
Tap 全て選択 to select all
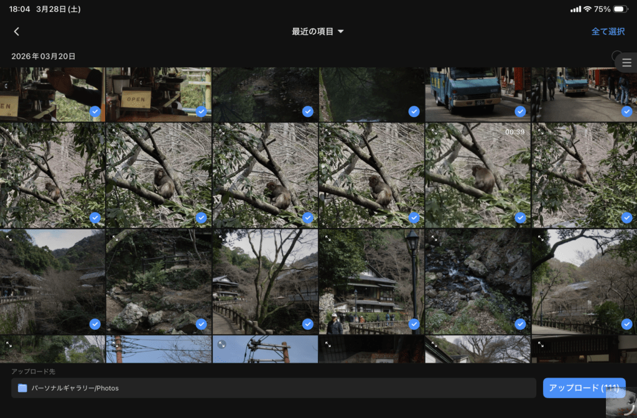point(608,32)
